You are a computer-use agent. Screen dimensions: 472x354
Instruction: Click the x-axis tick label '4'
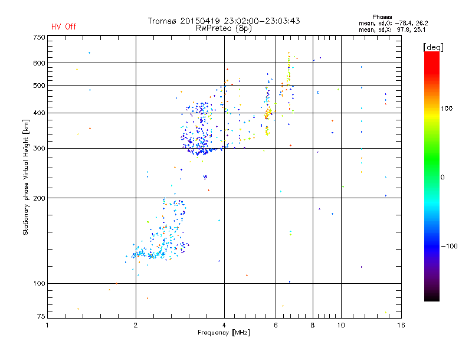224,325
